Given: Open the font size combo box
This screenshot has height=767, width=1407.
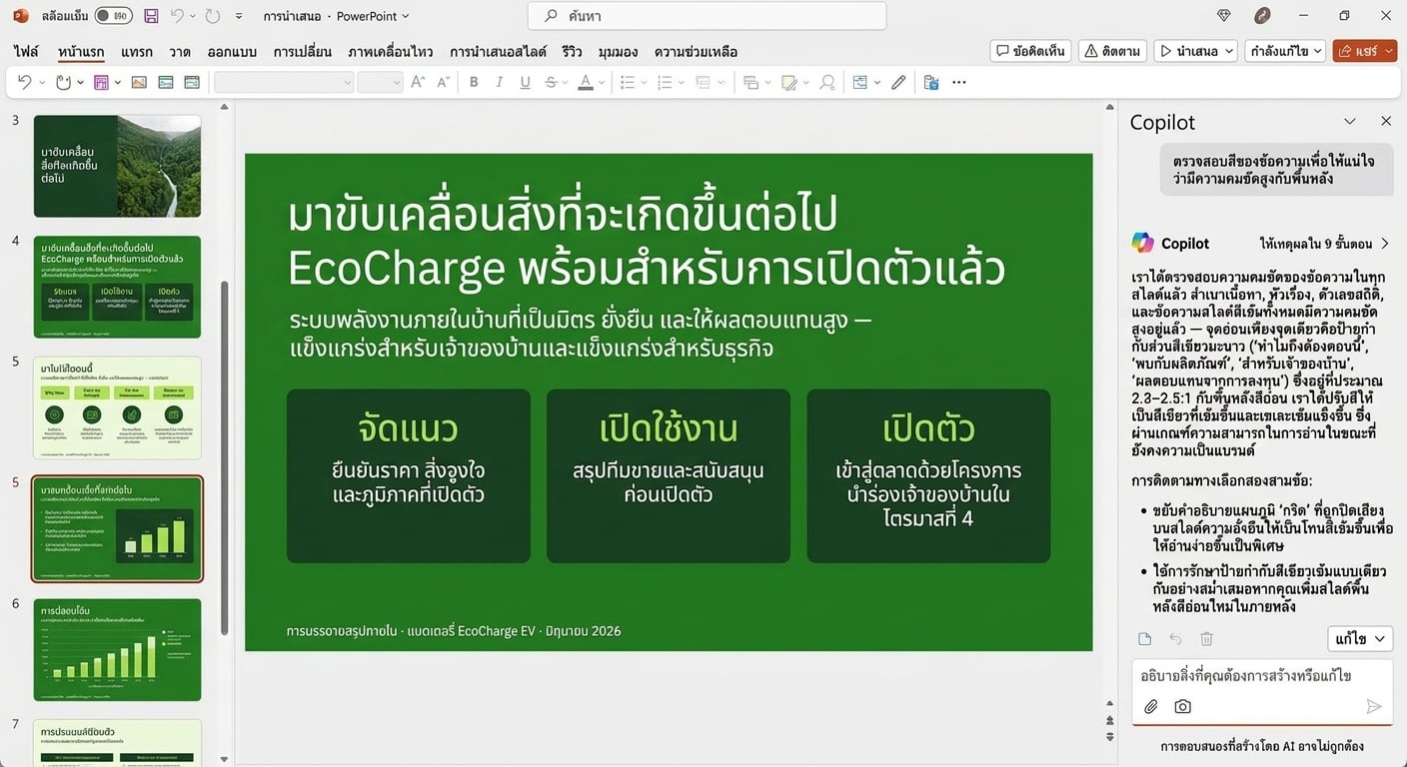Looking at the screenshot, I should [380, 82].
